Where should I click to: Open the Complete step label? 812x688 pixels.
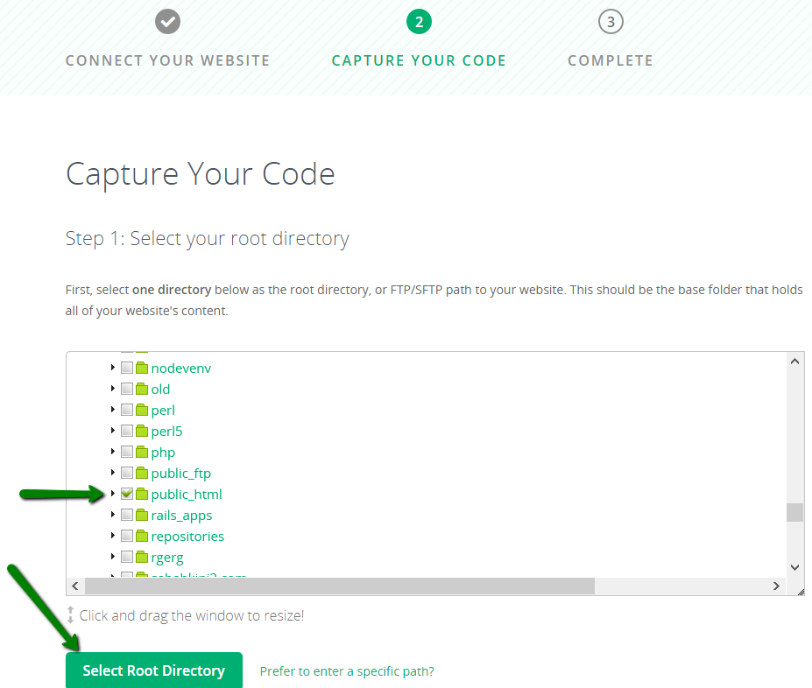tap(611, 60)
